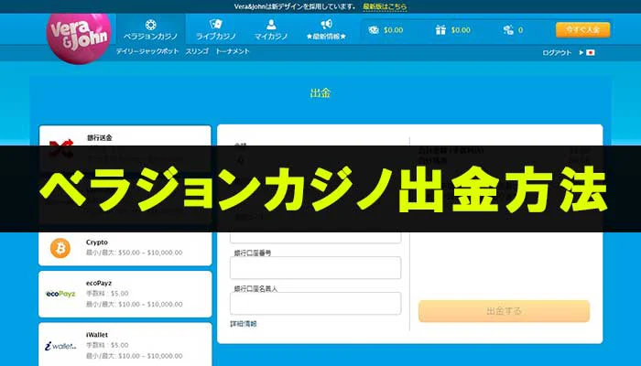Click the bonus gift box icon
Image resolution: width=641 pixels, height=366 pixels.
(440, 30)
